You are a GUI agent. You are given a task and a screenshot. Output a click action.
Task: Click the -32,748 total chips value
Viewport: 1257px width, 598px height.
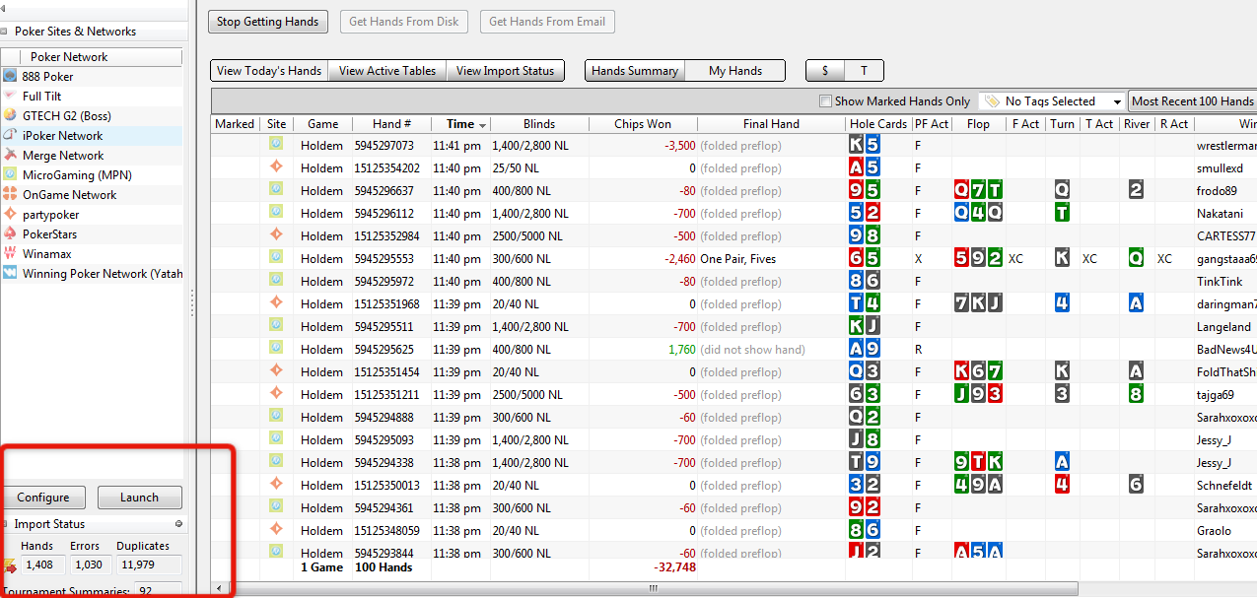[674, 567]
